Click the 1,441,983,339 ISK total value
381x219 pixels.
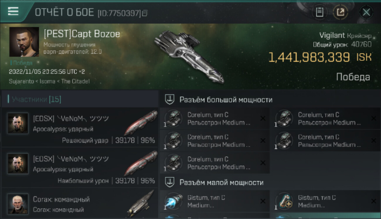point(320,57)
